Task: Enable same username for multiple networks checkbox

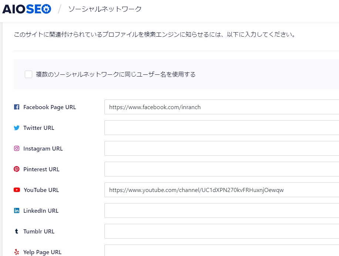Action: click(28, 74)
